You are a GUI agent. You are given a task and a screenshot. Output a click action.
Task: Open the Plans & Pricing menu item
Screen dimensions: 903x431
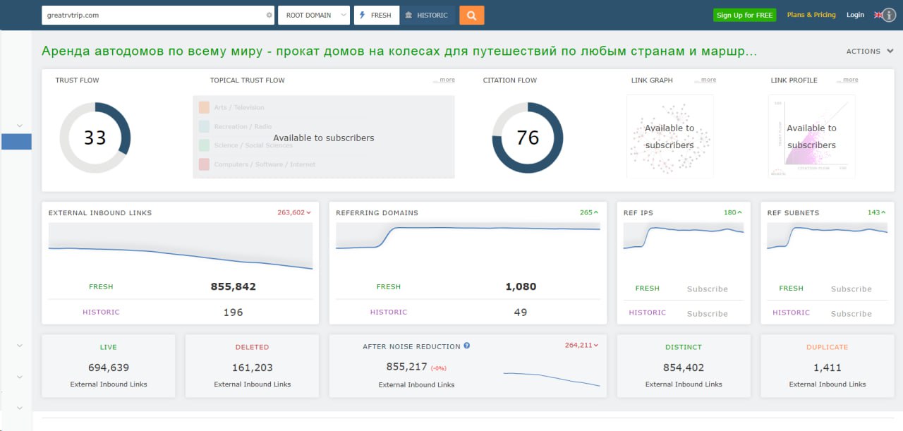pyautogui.click(x=811, y=15)
